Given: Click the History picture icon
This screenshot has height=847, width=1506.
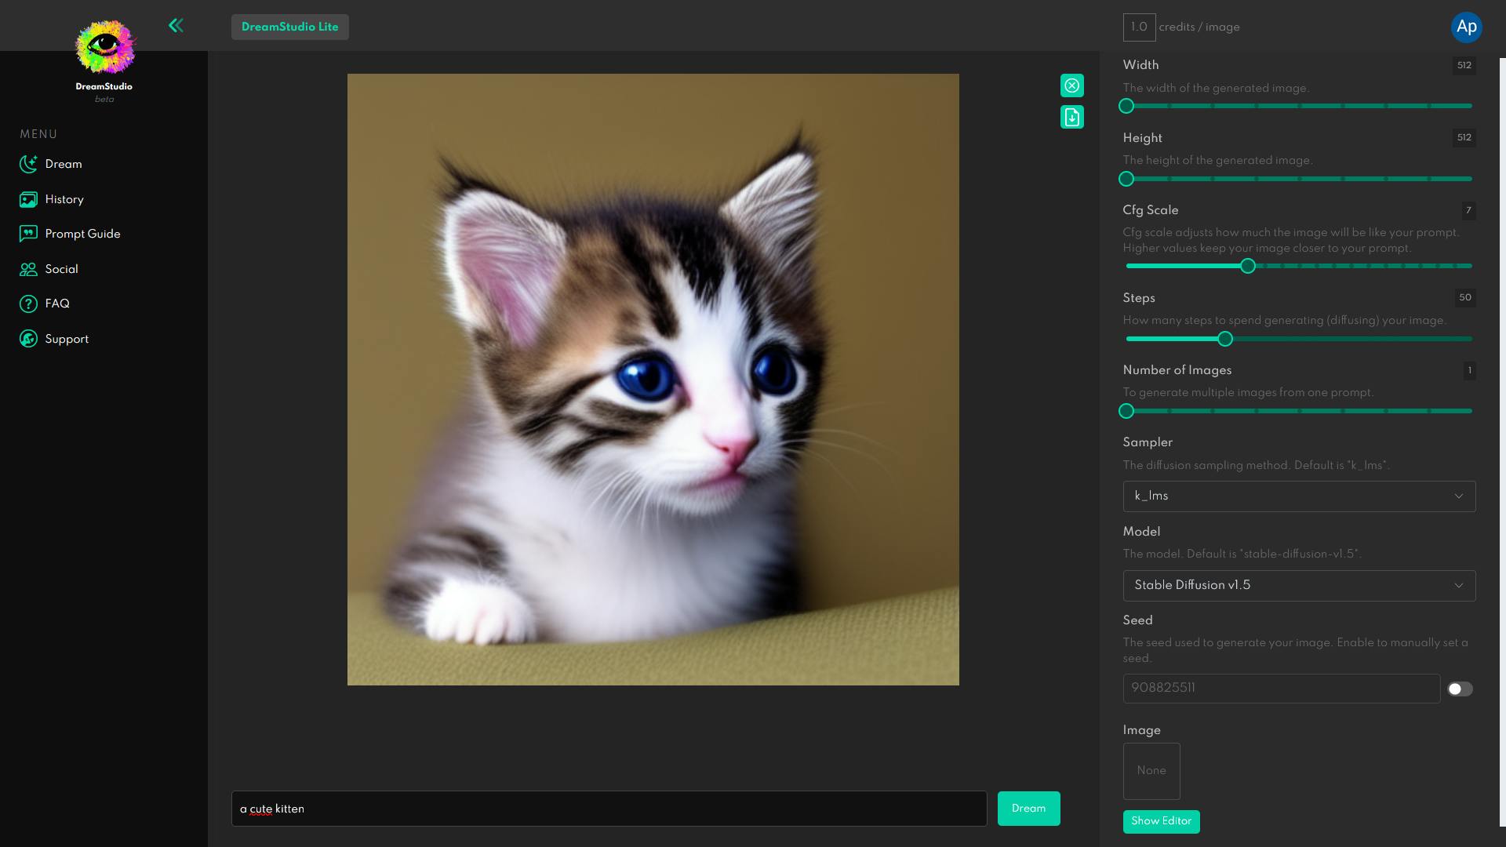Looking at the screenshot, I should 28,199.
